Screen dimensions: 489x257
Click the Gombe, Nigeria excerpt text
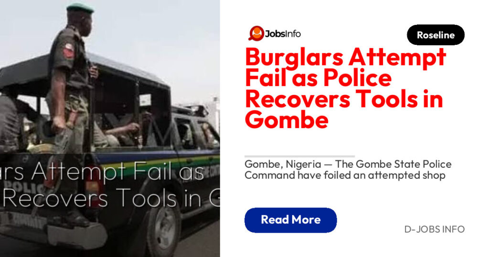(348, 170)
